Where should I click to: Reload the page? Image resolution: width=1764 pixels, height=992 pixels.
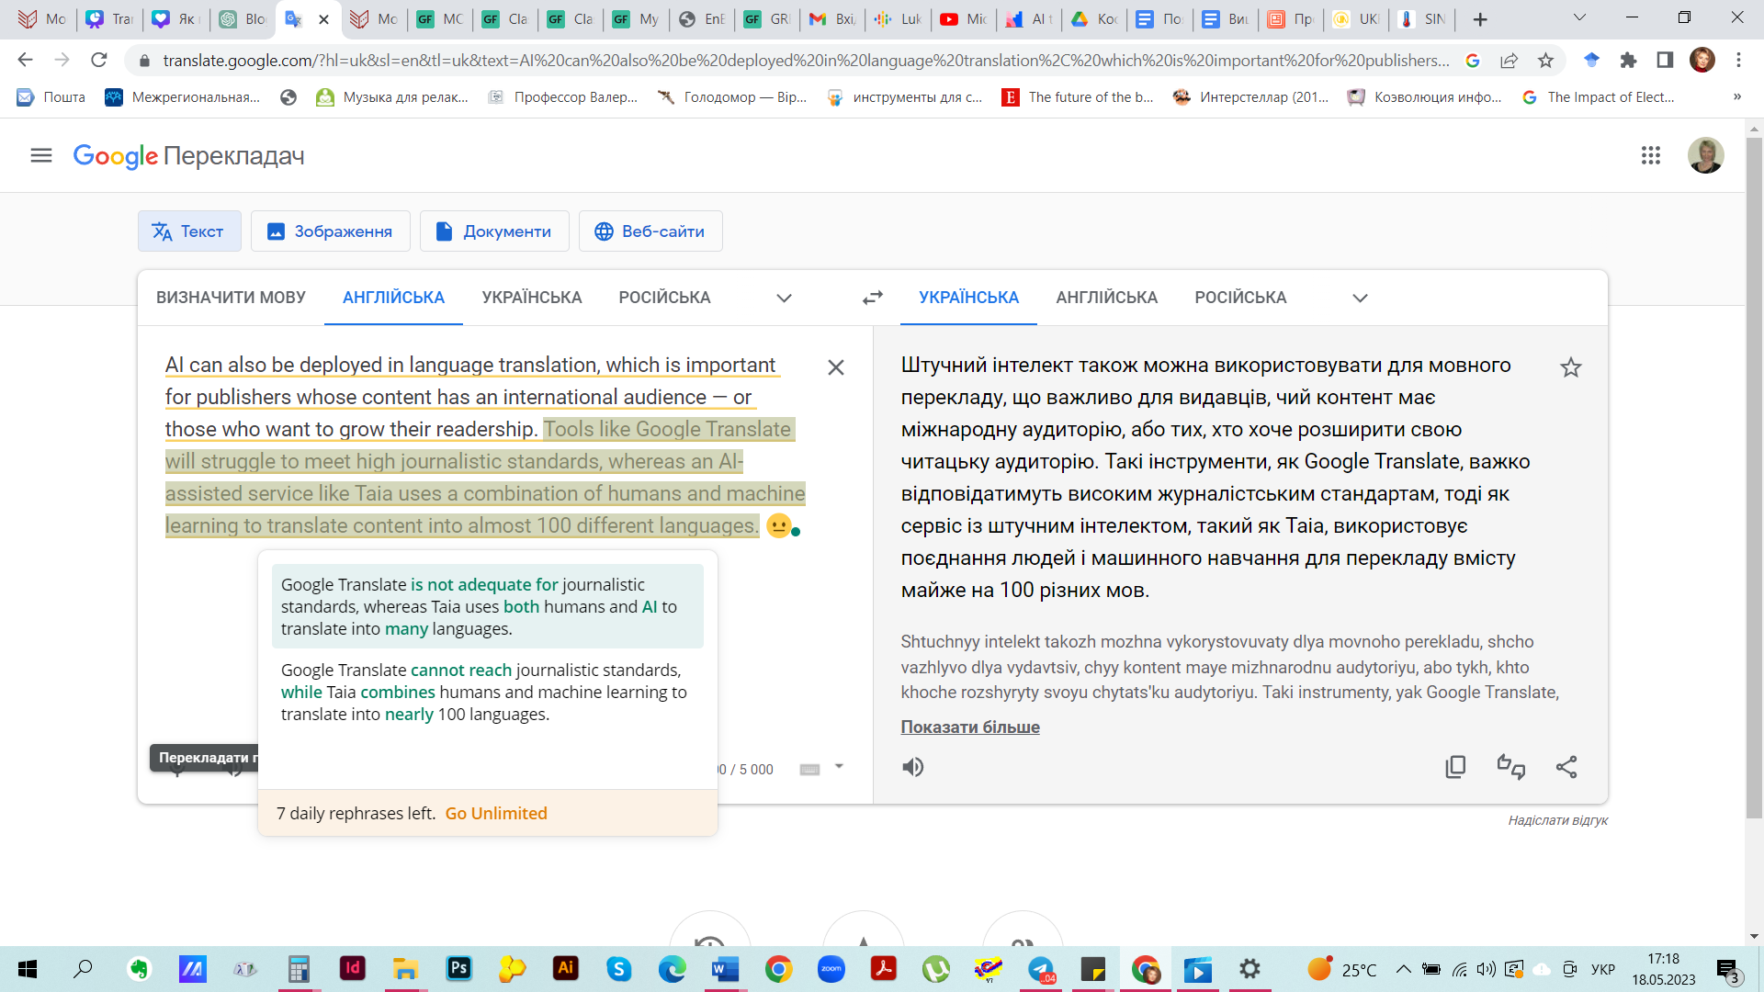coord(99,61)
